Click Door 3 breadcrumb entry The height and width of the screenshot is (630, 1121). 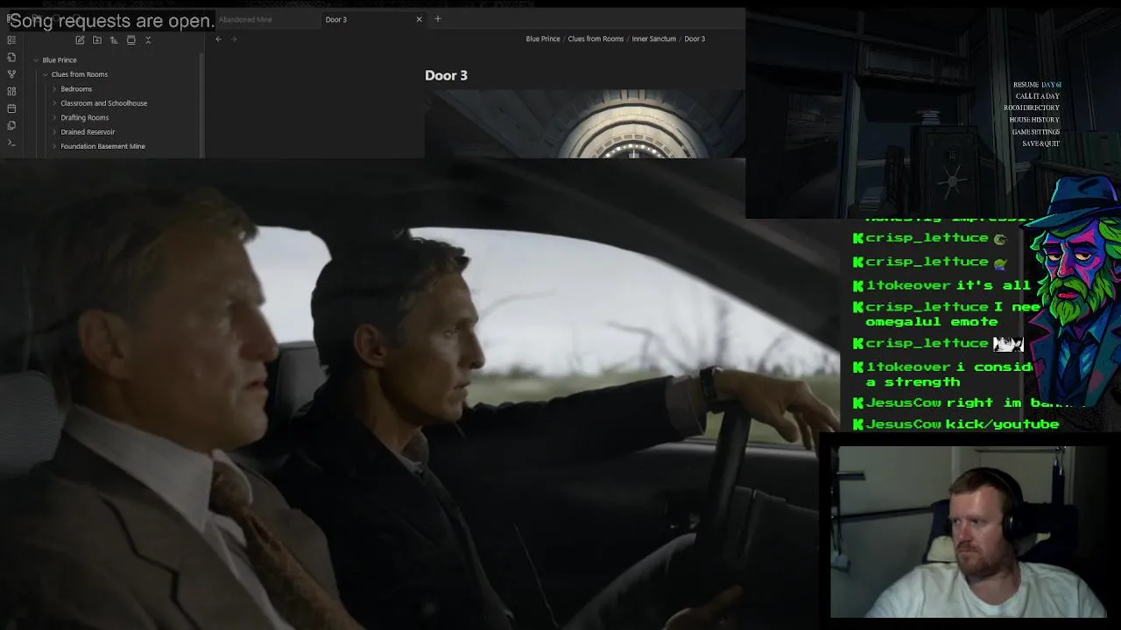694,38
